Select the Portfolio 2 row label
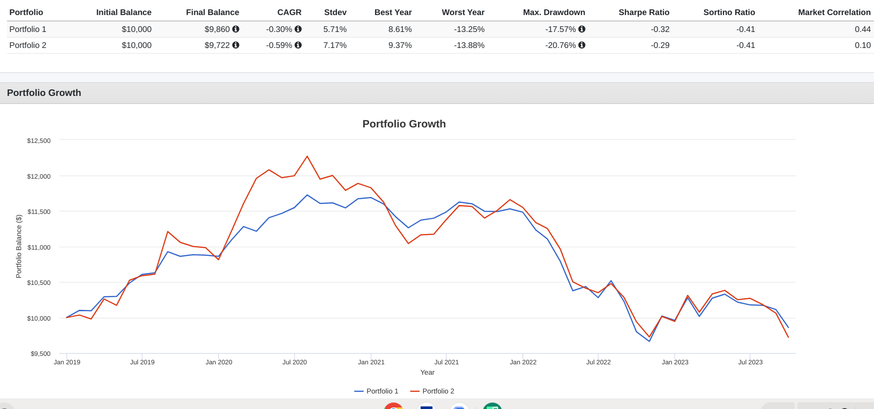874x409 pixels. [28, 45]
